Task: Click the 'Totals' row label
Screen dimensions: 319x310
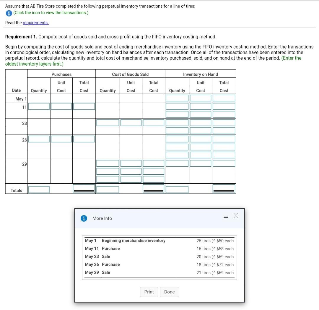Action: tap(16, 191)
